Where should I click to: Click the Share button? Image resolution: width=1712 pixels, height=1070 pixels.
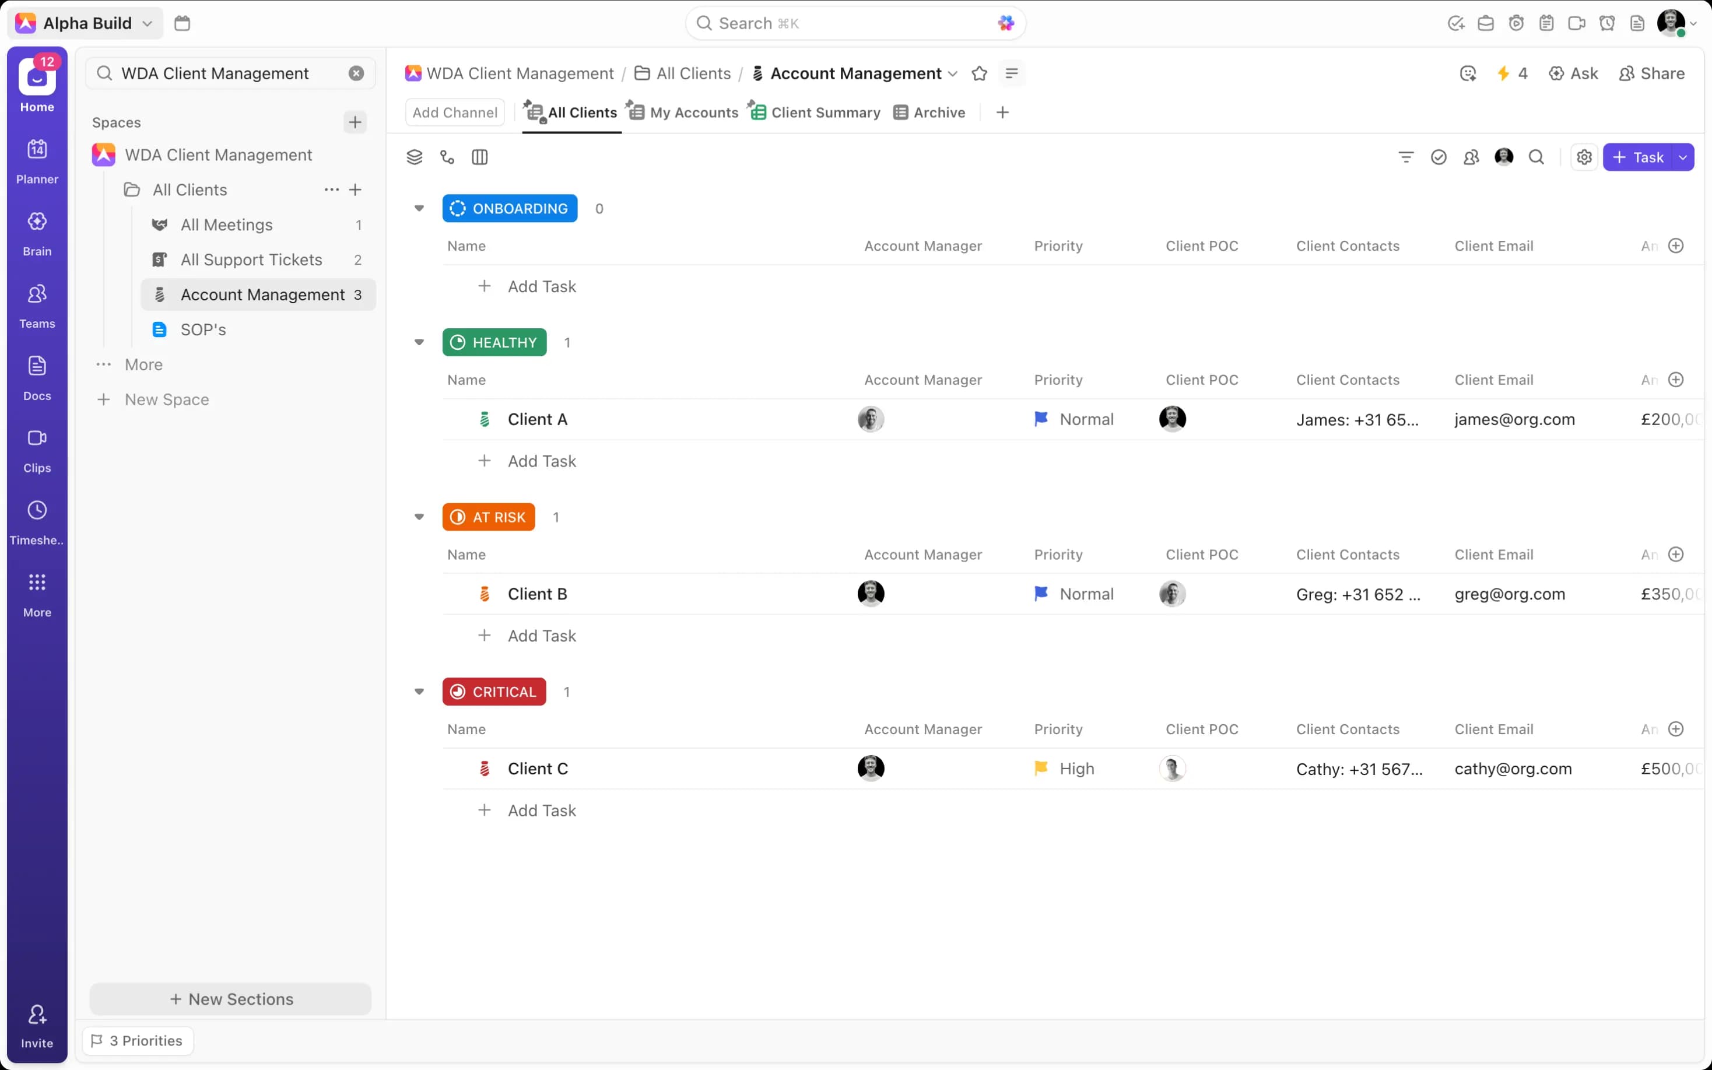1652,73
